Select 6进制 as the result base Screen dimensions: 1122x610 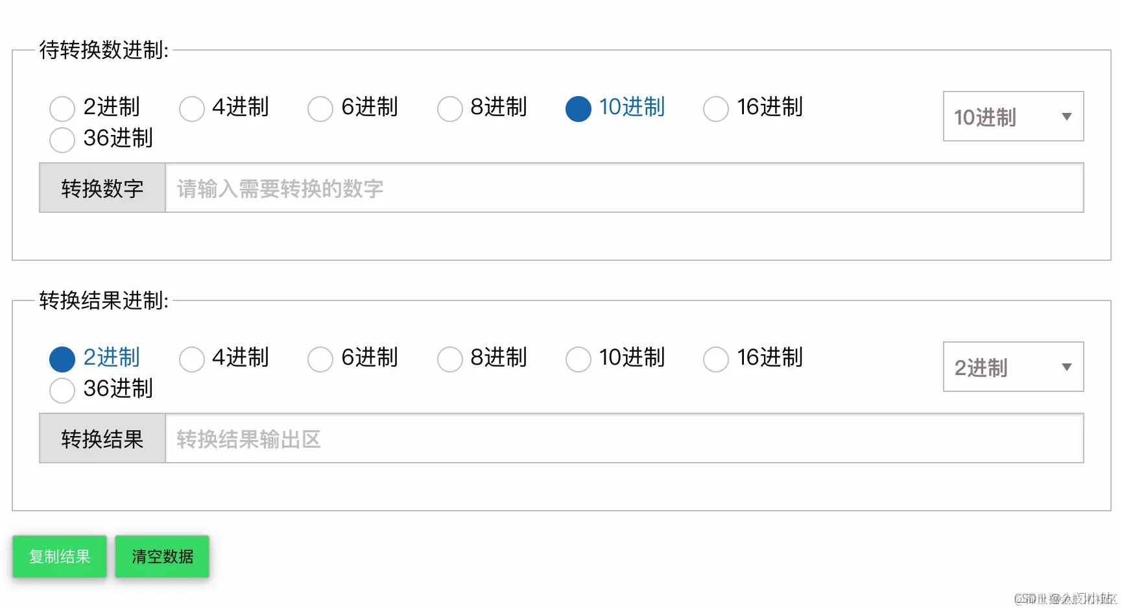point(320,359)
